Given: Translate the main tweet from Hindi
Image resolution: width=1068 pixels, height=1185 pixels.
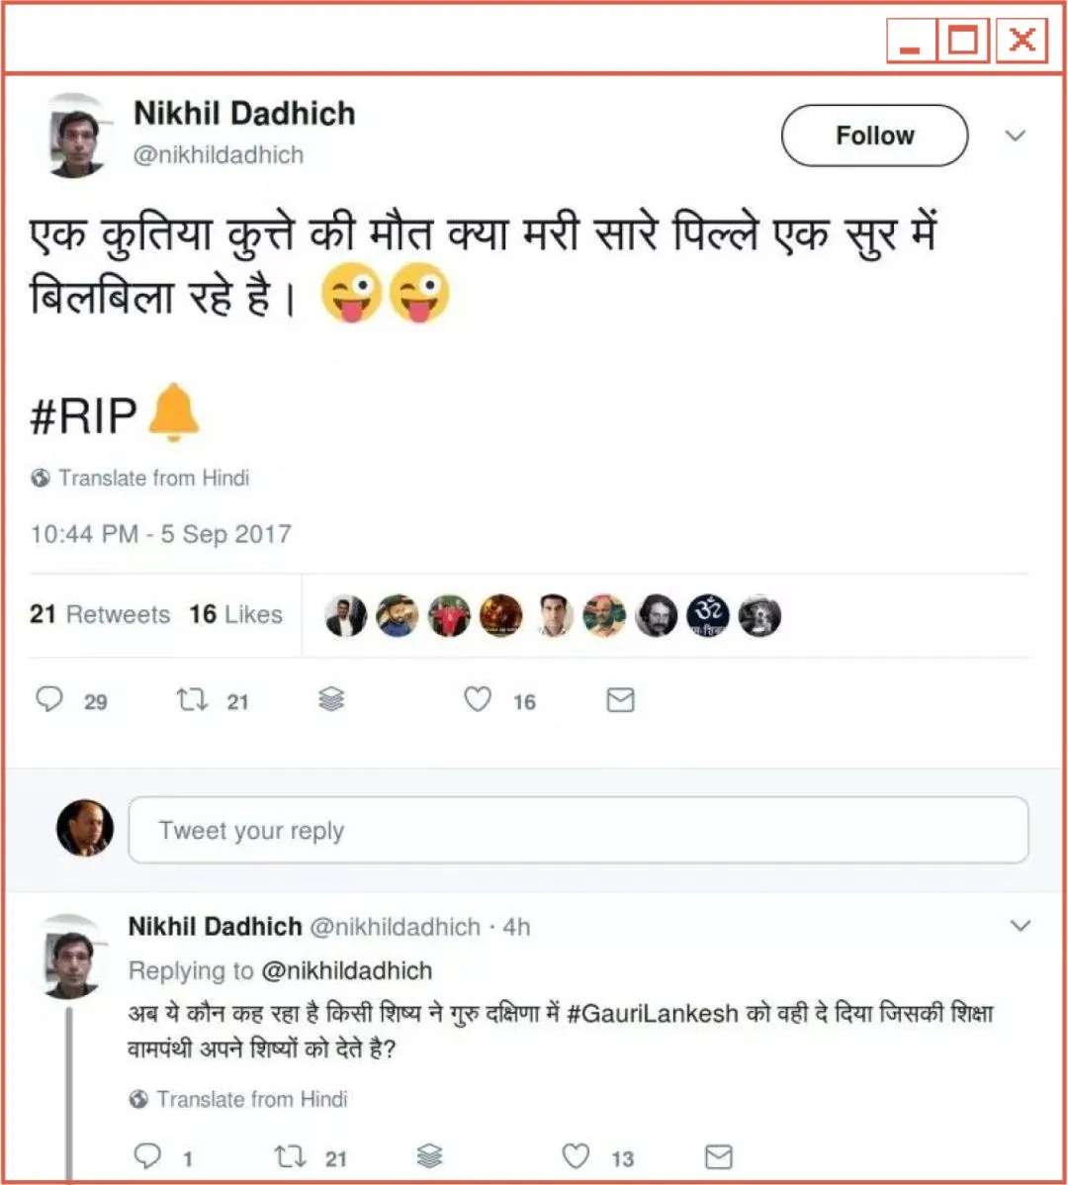Looking at the screenshot, I should point(153,478).
